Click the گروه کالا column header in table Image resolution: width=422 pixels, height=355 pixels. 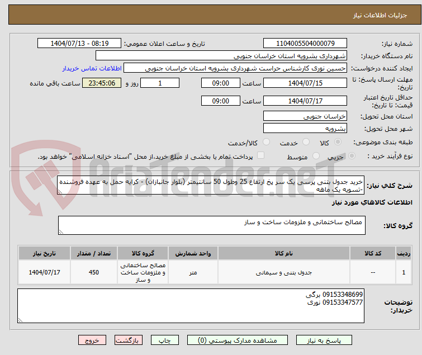[143, 253]
